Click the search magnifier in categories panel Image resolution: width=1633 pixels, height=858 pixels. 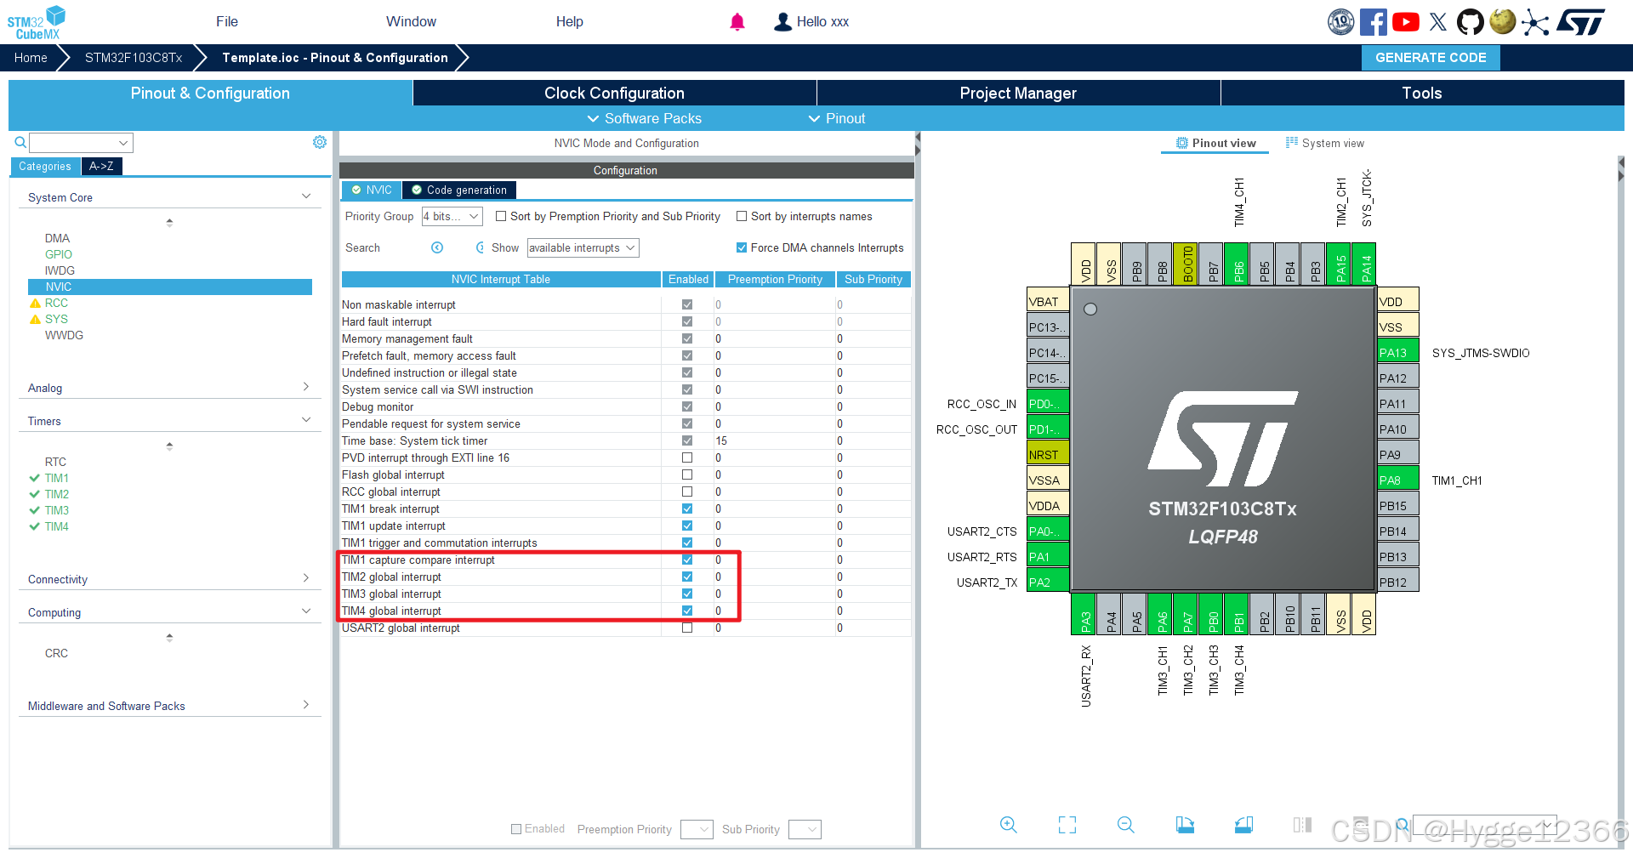[x=20, y=143]
